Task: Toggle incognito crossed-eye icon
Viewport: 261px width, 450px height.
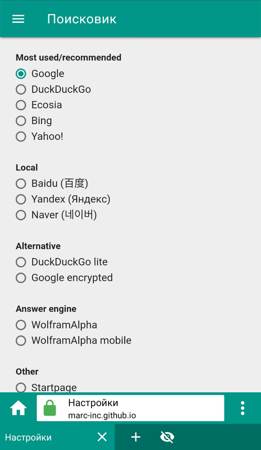Action: click(167, 437)
